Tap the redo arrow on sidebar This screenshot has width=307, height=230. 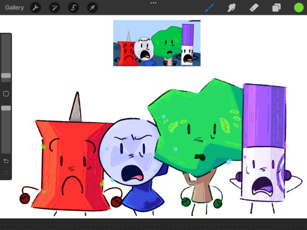coord(6,173)
